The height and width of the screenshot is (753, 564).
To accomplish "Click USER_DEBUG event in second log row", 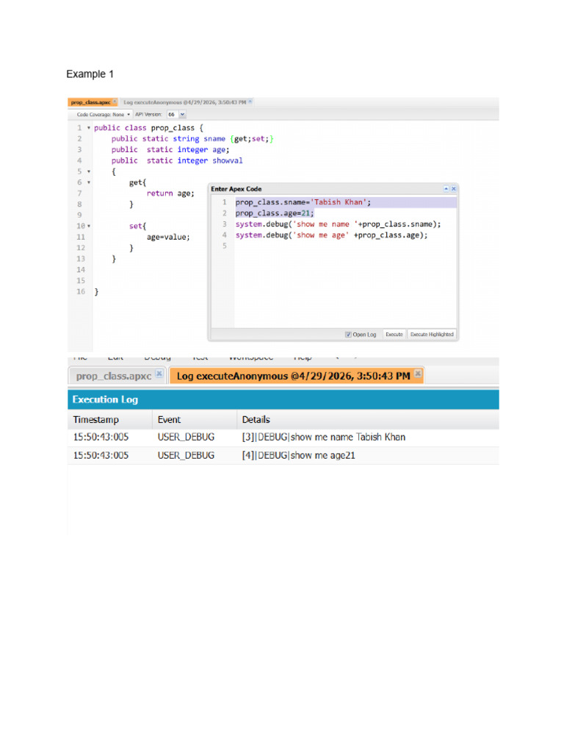I will point(186,455).
